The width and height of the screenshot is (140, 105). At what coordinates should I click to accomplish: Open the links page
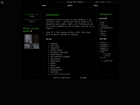click(103, 52)
